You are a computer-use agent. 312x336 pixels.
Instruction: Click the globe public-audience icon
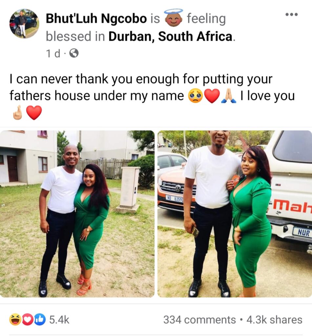[x=74, y=53]
